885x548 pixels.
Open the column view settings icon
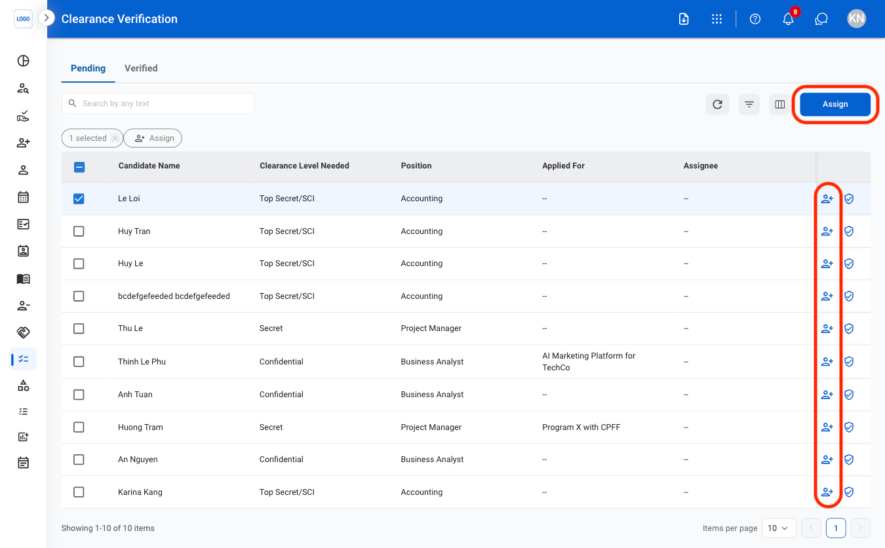point(780,104)
